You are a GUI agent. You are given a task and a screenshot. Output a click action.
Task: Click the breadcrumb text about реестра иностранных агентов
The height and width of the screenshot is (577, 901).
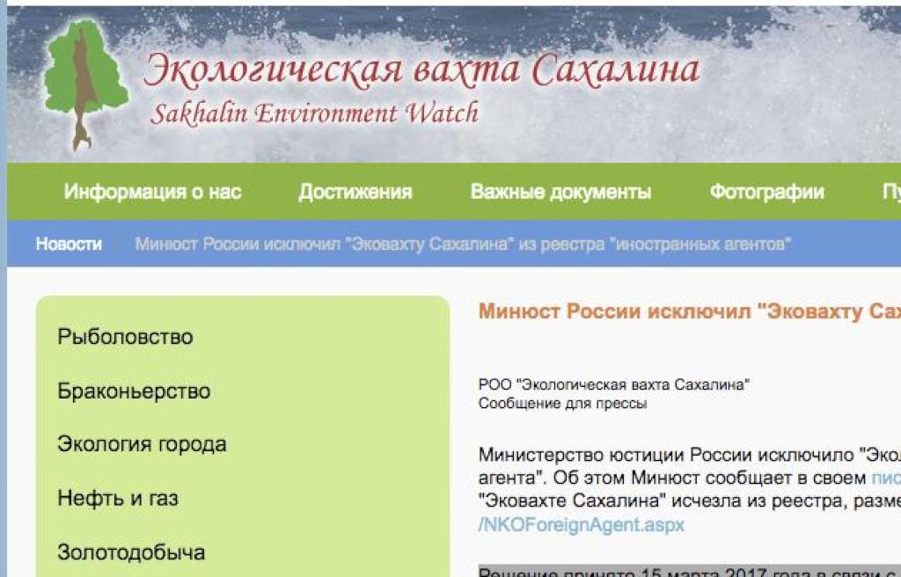click(x=463, y=244)
